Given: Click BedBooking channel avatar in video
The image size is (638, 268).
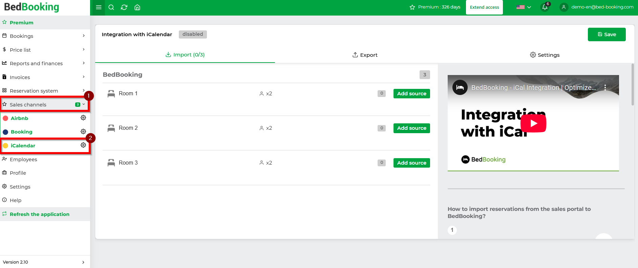Looking at the screenshot, I should tap(460, 88).
